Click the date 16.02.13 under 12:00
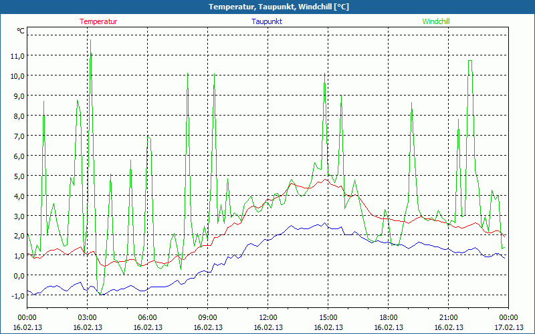 click(x=268, y=327)
